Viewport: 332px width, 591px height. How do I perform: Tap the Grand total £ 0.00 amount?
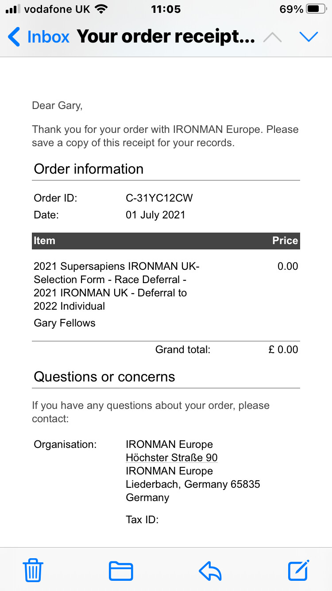point(283,350)
